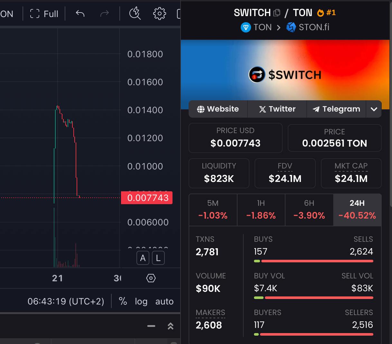Screen dimensions: 392x344
Task: Click the MAKERS value 2,608
Action: [x=209, y=325]
